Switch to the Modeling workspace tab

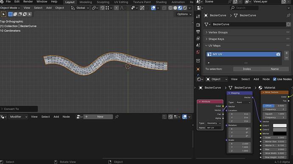86,2
